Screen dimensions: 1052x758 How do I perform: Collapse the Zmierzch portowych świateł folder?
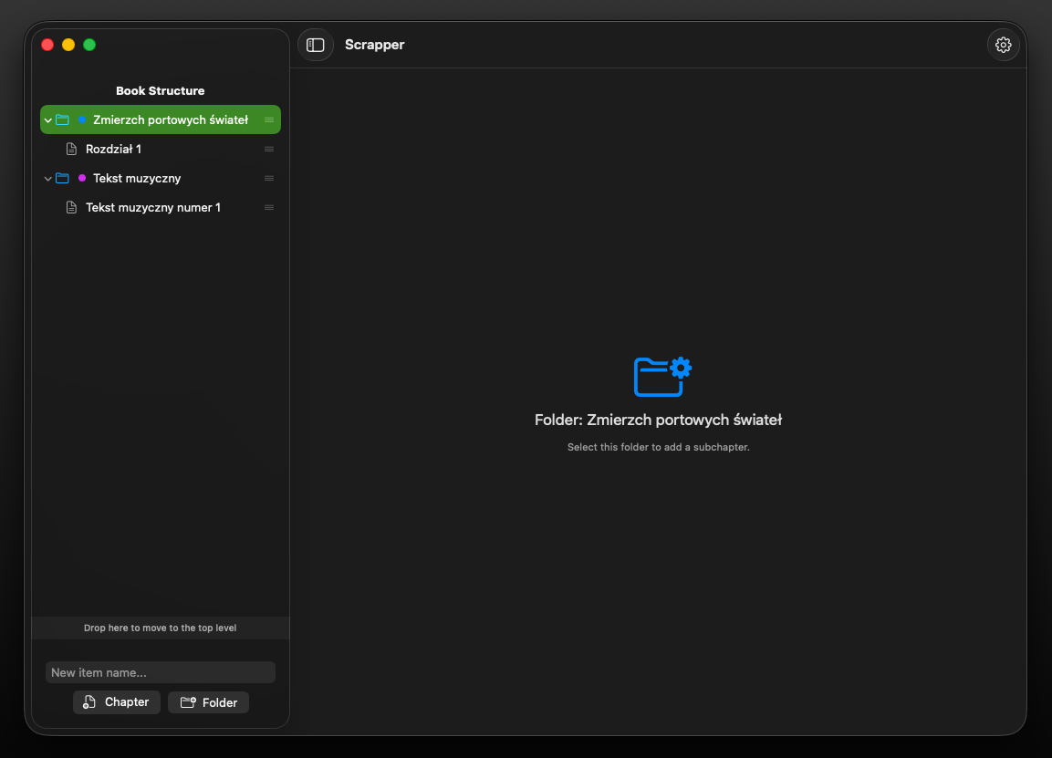pyautogui.click(x=47, y=120)
